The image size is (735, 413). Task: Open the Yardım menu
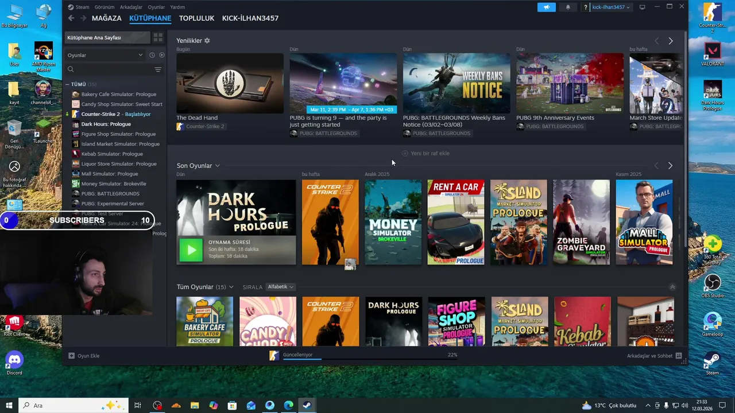pyautogui.click(x=177, y=7)
